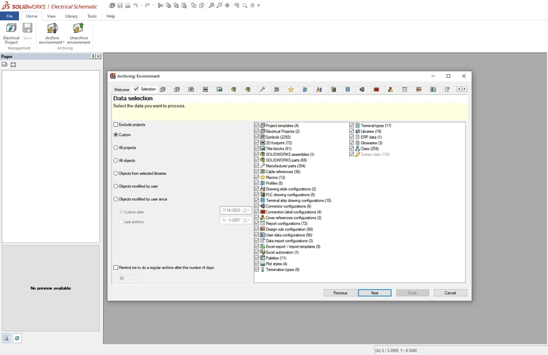Open the Symbols tab icon in dialog
The width and height of the screenshot is (548, 355).
pos(191,90)
